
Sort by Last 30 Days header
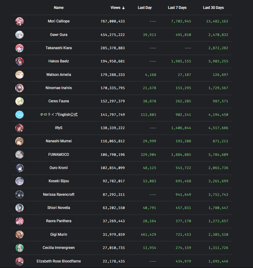point(213,8)
